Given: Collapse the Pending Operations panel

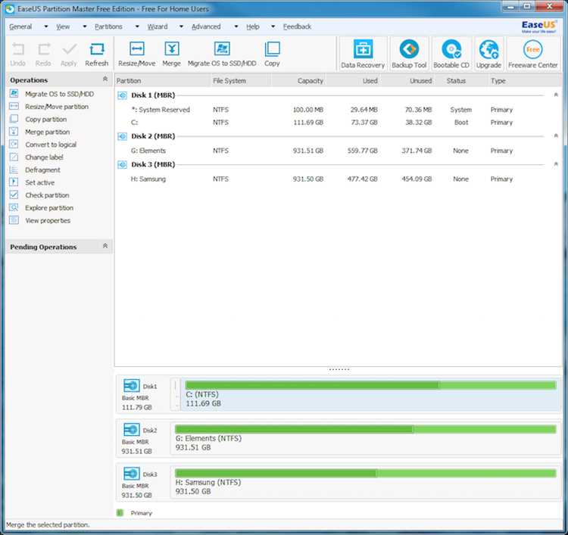Looking at the screenshot, I should click(x=105, y=246).
